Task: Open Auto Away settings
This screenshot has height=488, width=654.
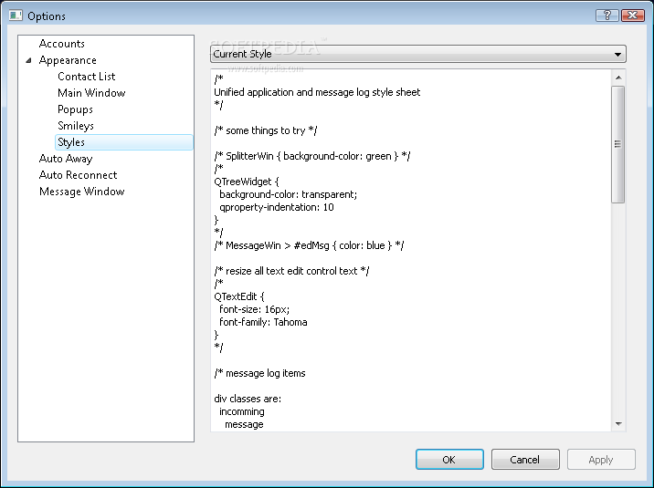Action: point(66,158)
